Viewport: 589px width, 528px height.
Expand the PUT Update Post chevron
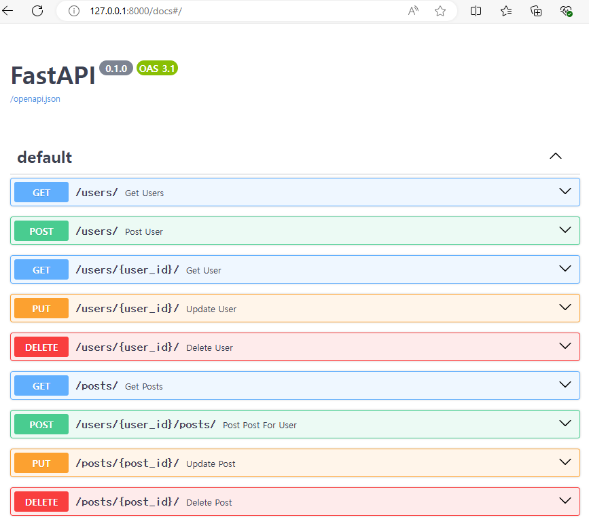tap(565, 462)
